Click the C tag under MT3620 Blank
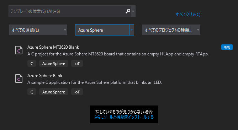Image resolution: width=238 pixels, height=130 pixels. coord(32,63)
